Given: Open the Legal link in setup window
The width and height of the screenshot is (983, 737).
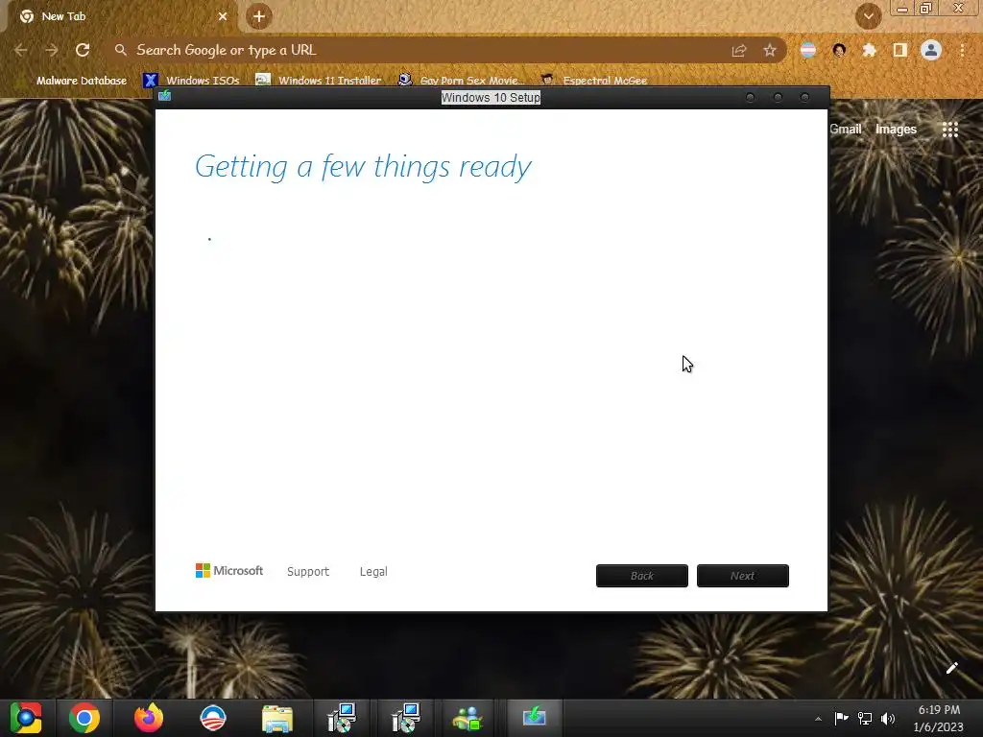Looking at the screenshot, I should tap(373, 572).
